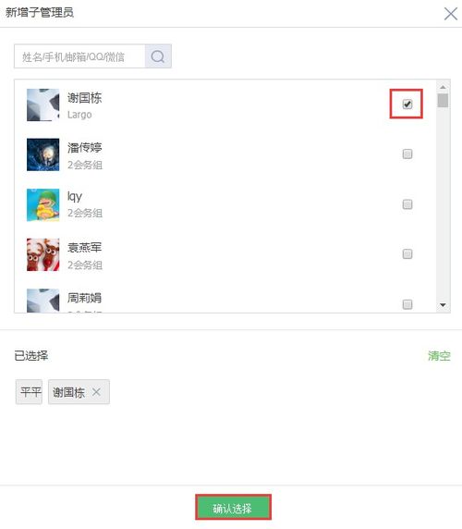Click the blue avatar of 2会务组 member
462x529 pixels.
(x=43, y=154)
